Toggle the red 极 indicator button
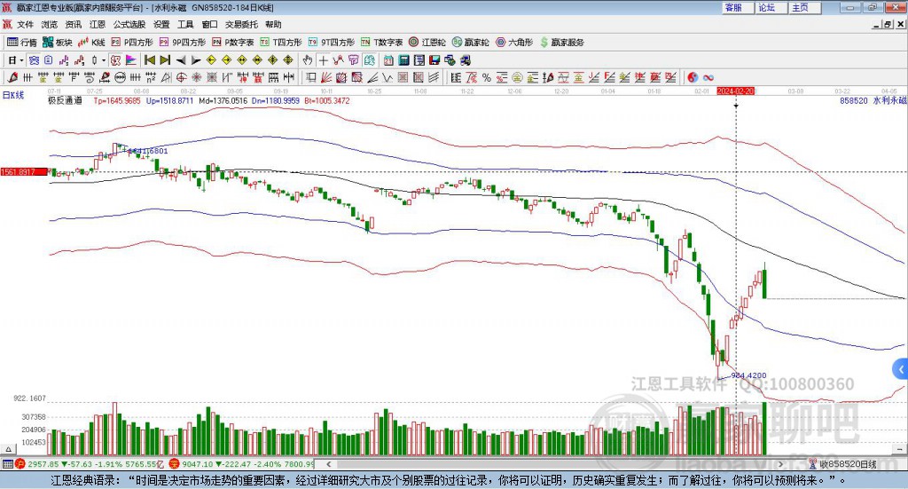Screen dimensions: 908x489 coord(115,60)
